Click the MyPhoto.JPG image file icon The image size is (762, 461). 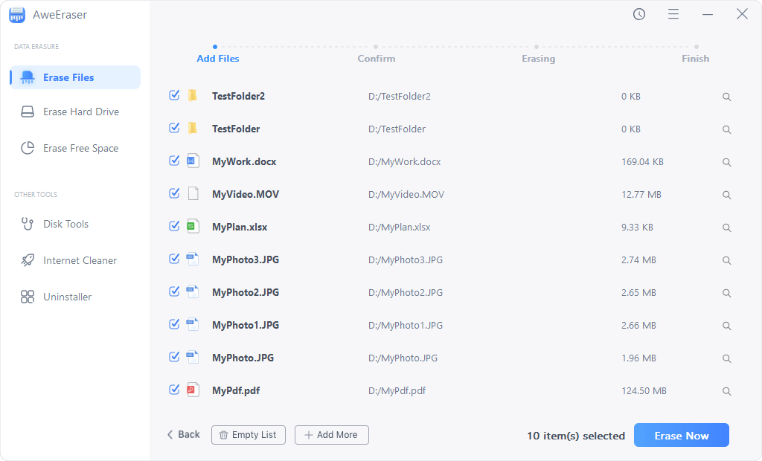pos(193,357)
